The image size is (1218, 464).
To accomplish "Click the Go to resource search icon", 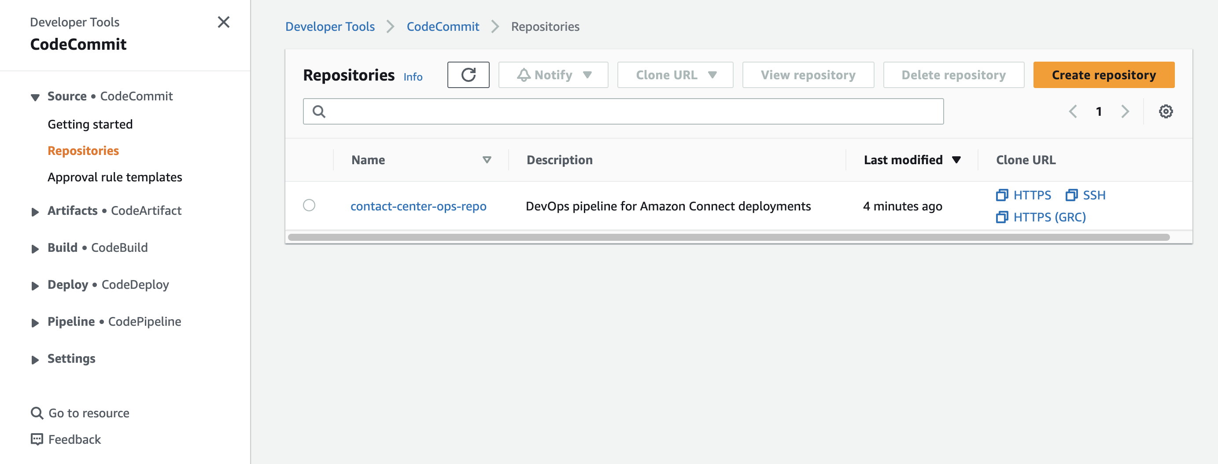I will [x=37, y=413].
